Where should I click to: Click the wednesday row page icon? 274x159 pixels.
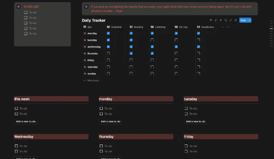(85, 47)
